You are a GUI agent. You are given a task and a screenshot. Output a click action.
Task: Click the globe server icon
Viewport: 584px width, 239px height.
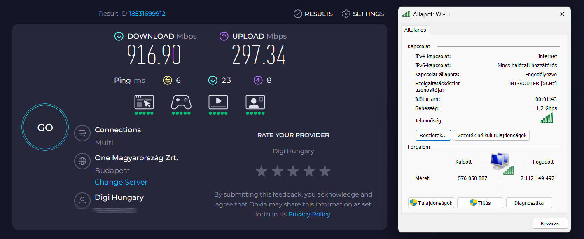(x=82, y=161)
